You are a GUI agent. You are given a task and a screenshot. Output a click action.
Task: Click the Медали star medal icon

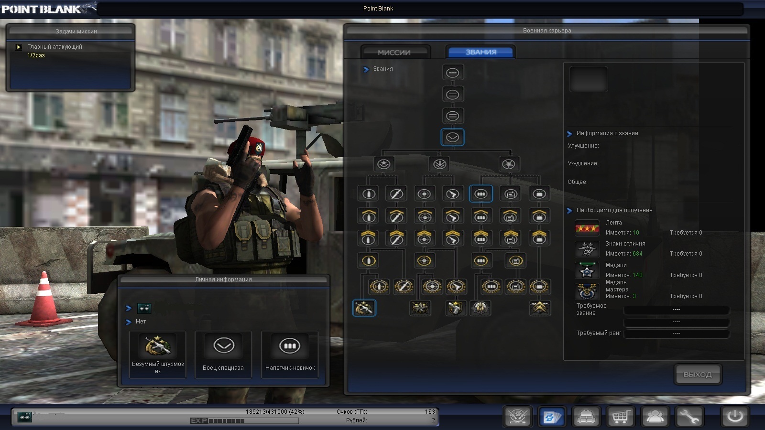[587, 270]
